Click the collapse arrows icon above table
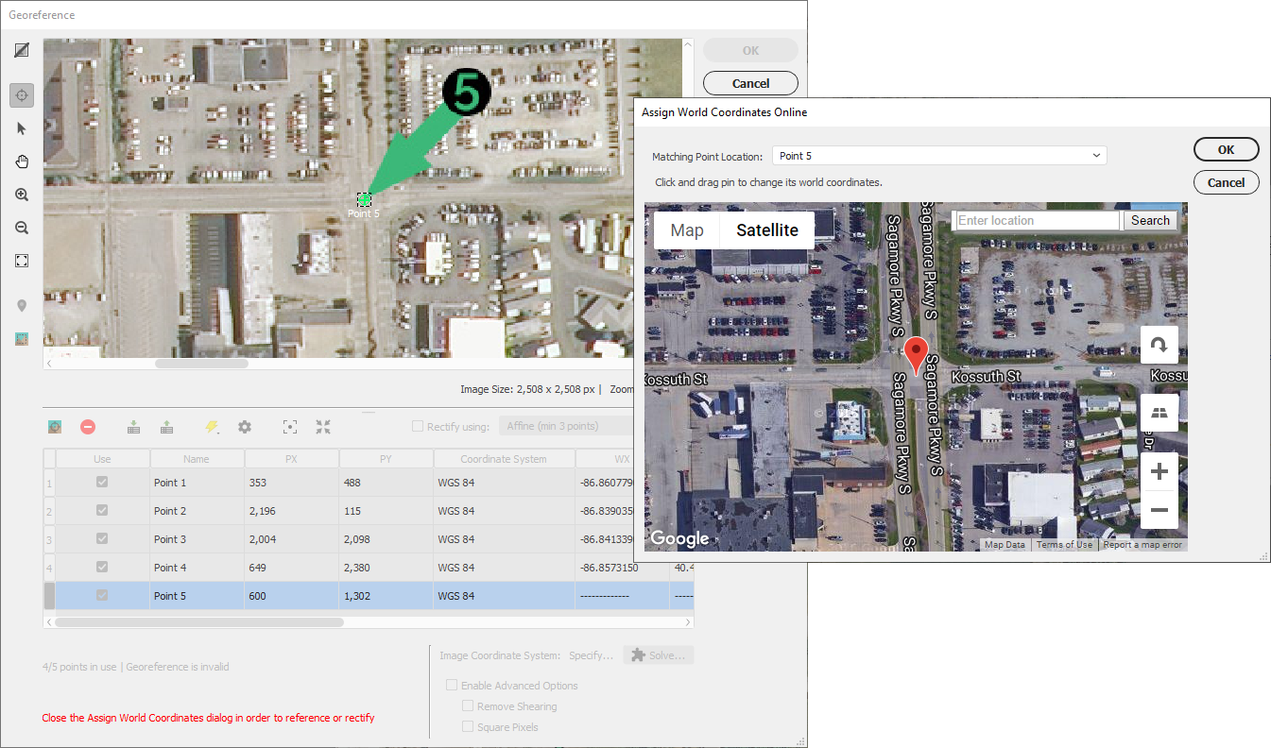Screen dimensions: 1271x748 tap(323, 427)
